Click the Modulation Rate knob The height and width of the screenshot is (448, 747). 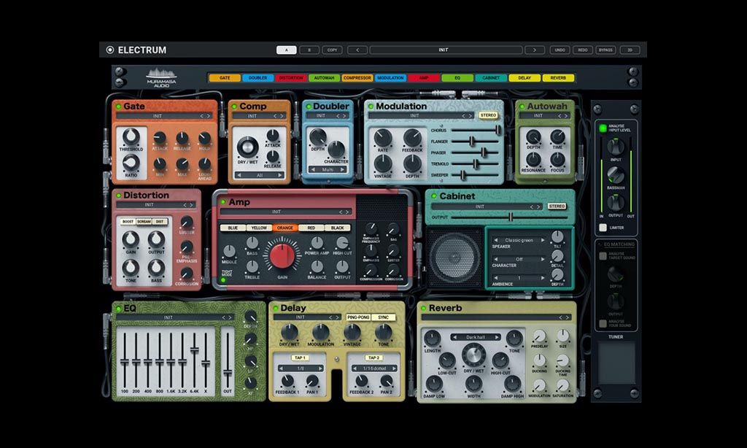[382, 138]
